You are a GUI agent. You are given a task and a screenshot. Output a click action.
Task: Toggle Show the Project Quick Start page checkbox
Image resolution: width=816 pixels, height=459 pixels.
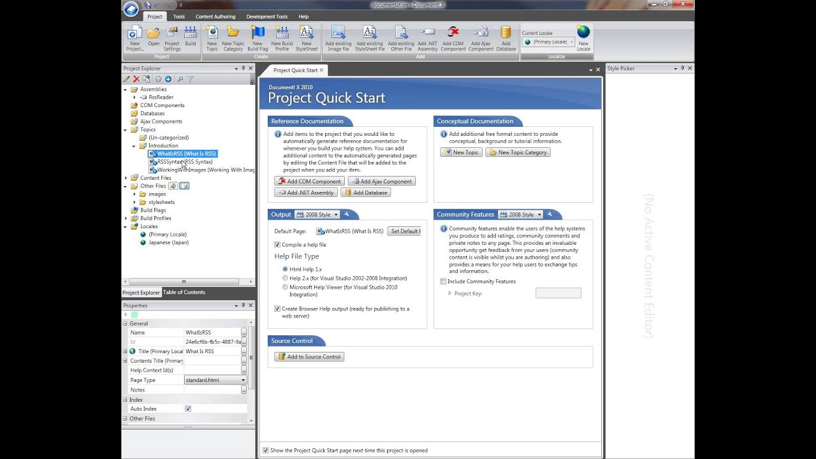266,450
